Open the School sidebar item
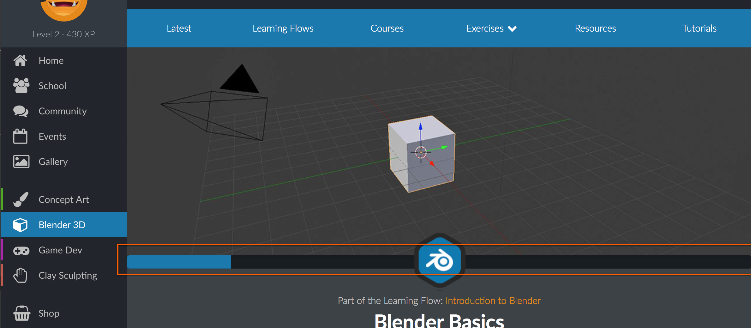Screen dimensions: 751x328 point(64,86)
